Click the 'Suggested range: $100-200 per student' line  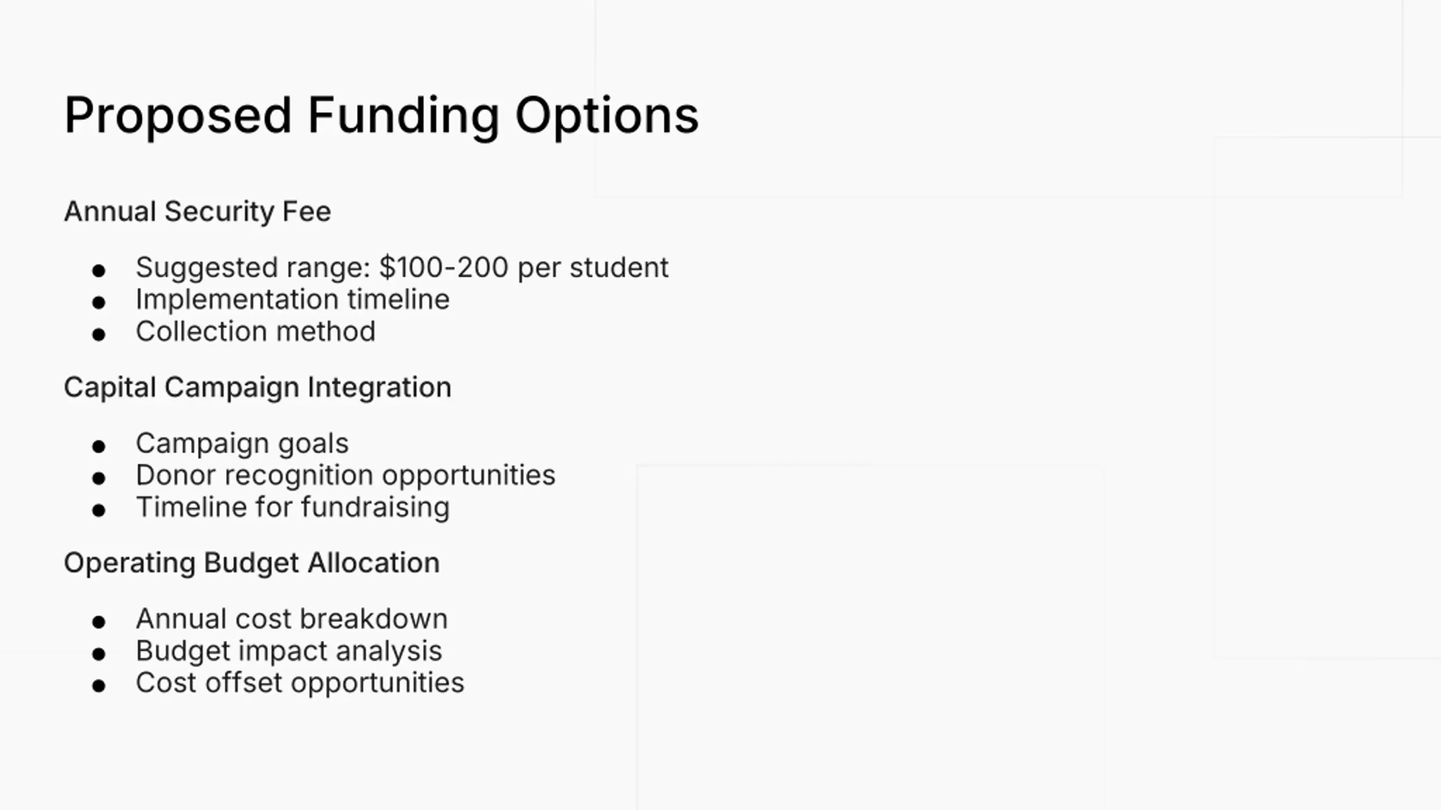[x=402, y=267]
